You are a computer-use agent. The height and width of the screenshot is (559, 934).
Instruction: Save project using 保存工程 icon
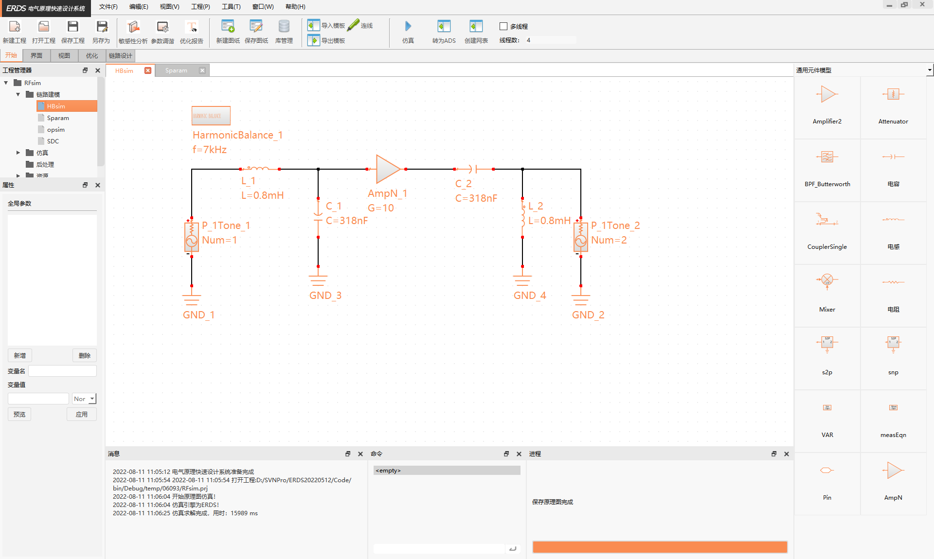tap(73, 27)
